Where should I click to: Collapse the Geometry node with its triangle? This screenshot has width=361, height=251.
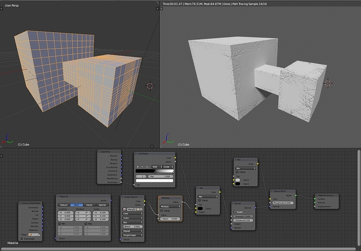click(x=99, y=151)
